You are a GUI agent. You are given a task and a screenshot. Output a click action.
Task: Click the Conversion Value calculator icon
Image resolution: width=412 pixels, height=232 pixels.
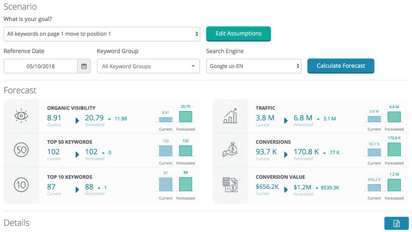[230, 185]
